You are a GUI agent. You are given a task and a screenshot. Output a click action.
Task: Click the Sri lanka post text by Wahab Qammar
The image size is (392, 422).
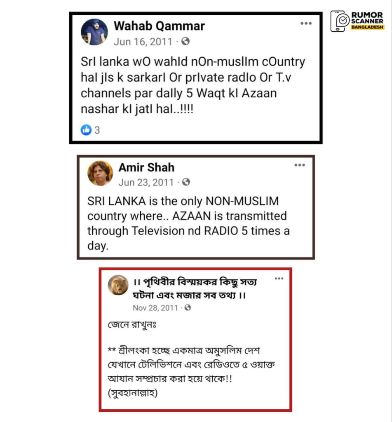coord(193,85)
